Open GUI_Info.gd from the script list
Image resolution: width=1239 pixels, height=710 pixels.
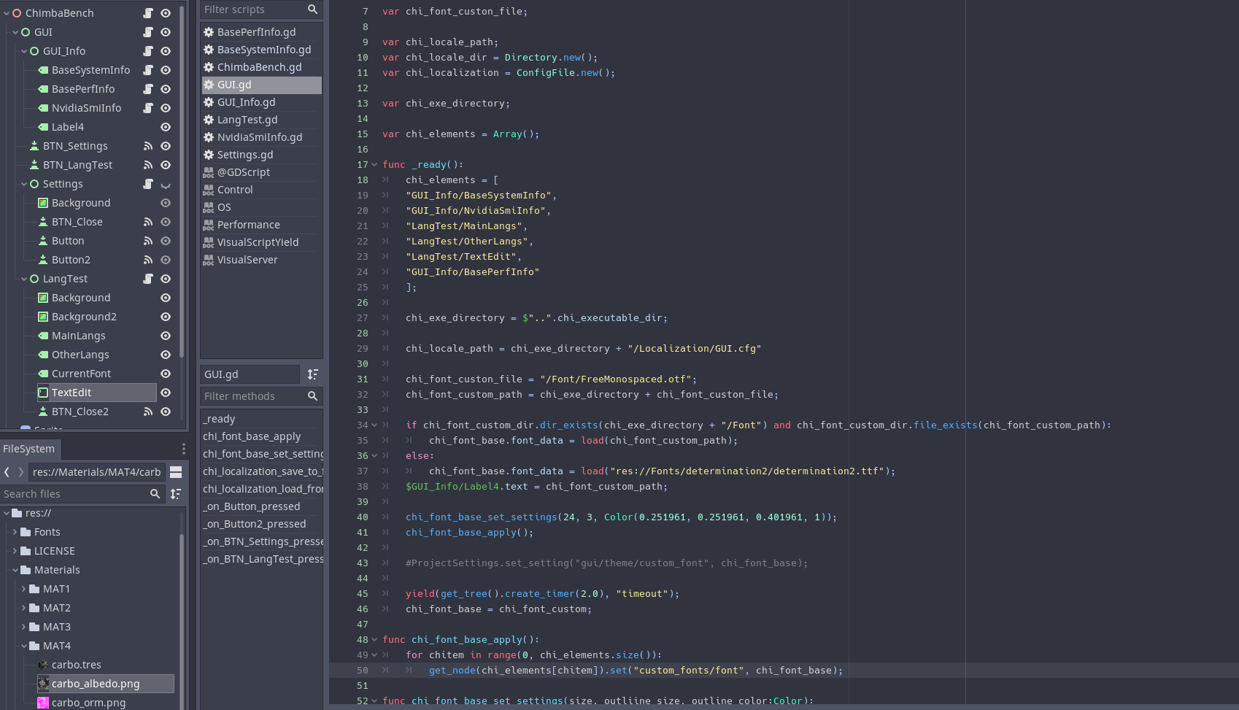(x=246, y=102)
